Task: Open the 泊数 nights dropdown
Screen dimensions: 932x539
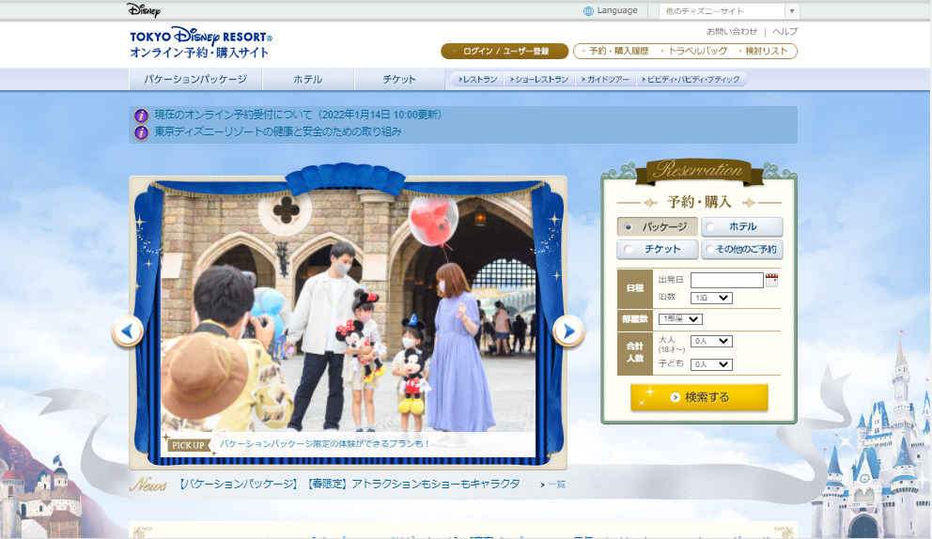Action: coord(711,298)
